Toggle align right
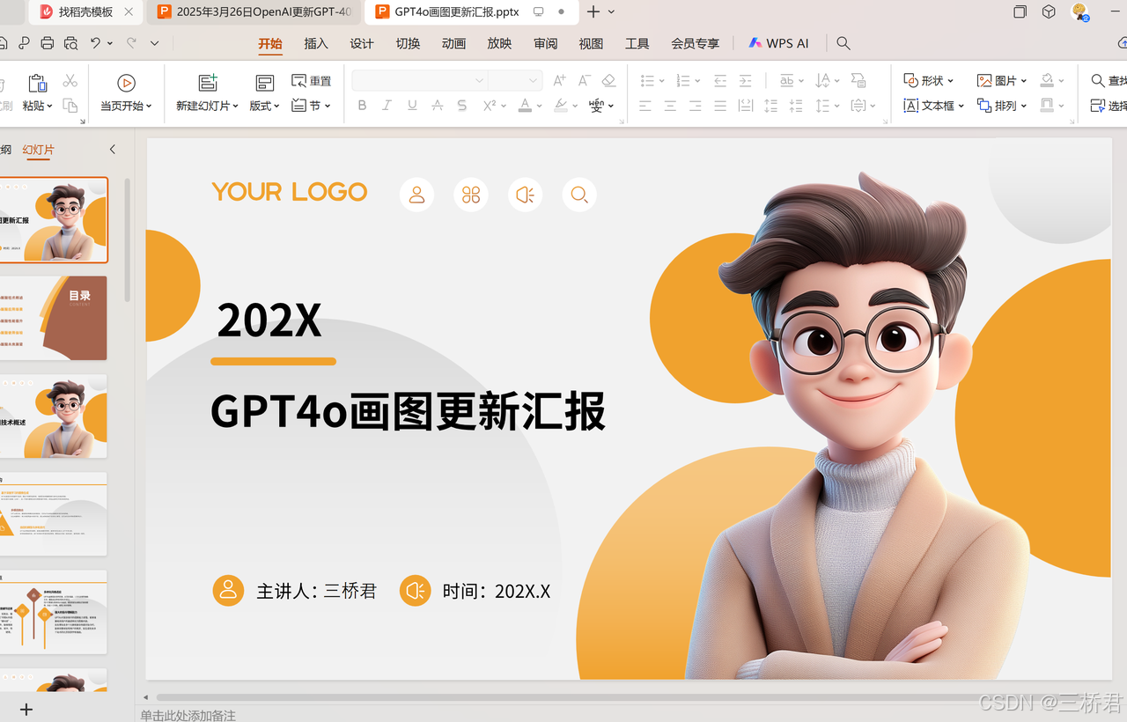 point(696,106)
